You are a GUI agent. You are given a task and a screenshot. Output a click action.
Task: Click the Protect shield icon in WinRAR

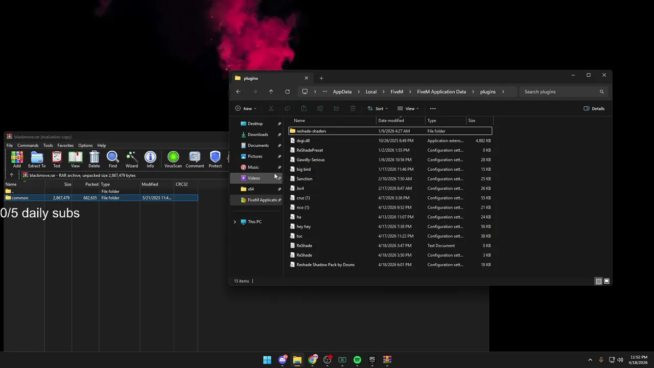click(x=215, y=159)
